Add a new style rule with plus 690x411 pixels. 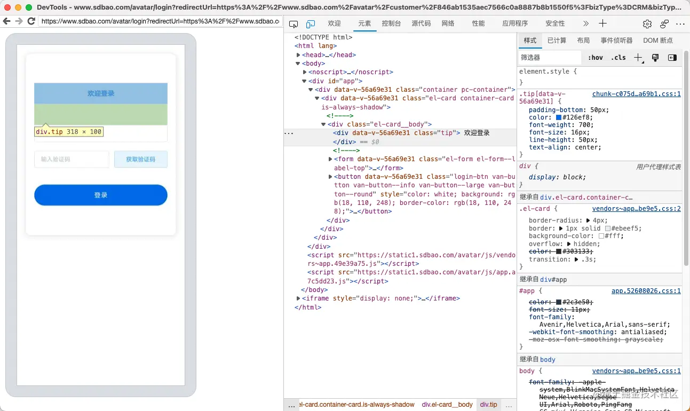638,58
